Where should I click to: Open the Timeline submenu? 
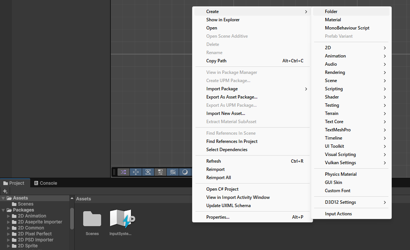[351, 138]
